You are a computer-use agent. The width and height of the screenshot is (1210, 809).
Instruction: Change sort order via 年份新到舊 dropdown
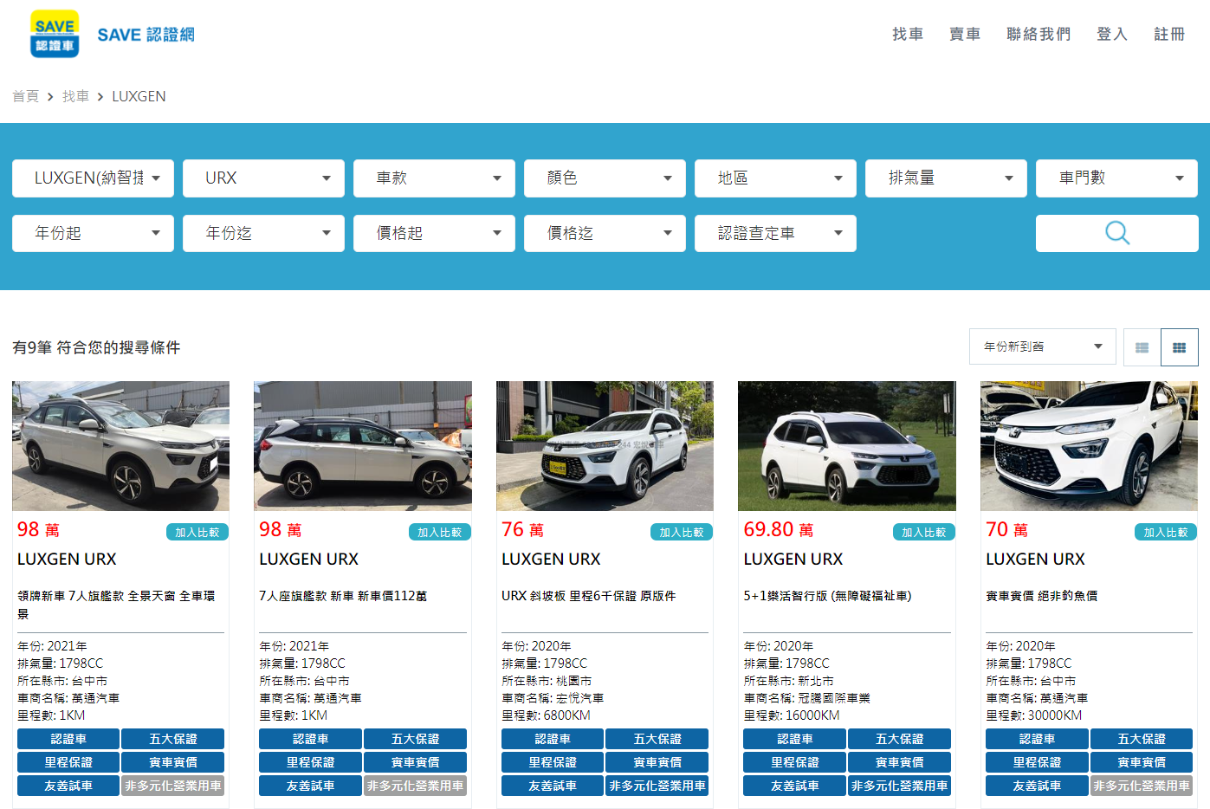click(x=1042, y=346)
